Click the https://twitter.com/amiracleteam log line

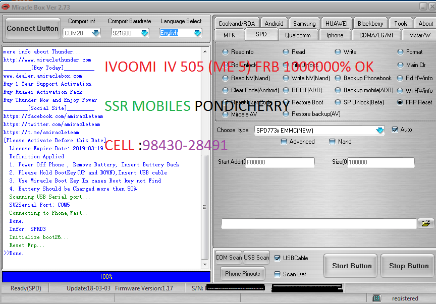(x=51, y=124)
